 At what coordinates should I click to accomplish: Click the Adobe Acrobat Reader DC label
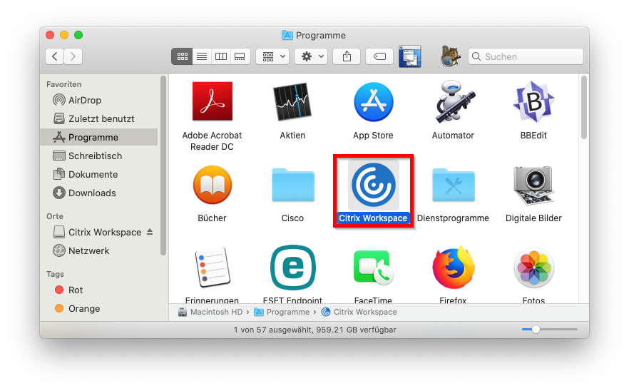[213, 141]
